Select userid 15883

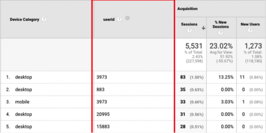point(103,126)
